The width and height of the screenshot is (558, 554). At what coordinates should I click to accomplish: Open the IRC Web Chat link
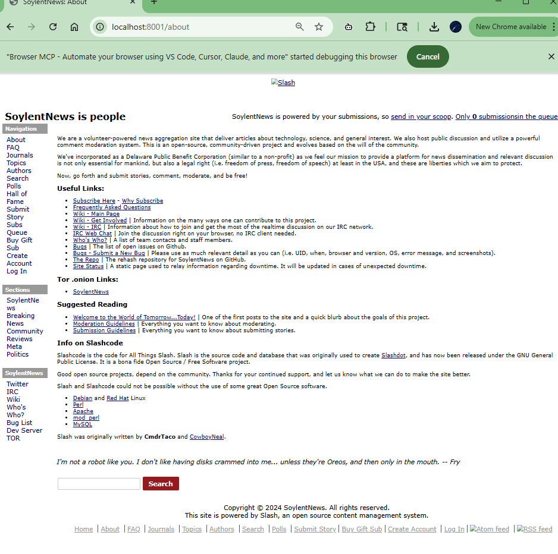coord(92,234)
